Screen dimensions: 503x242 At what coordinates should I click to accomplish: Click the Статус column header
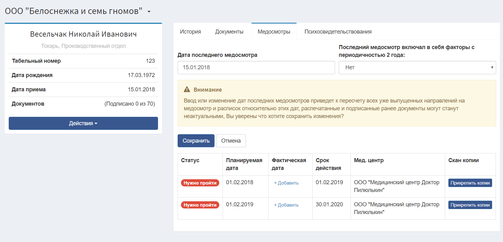[190, 160]
